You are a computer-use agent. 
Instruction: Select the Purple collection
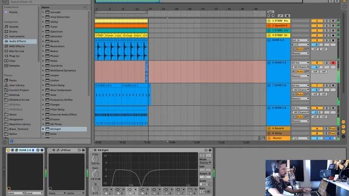pos(13,12)
